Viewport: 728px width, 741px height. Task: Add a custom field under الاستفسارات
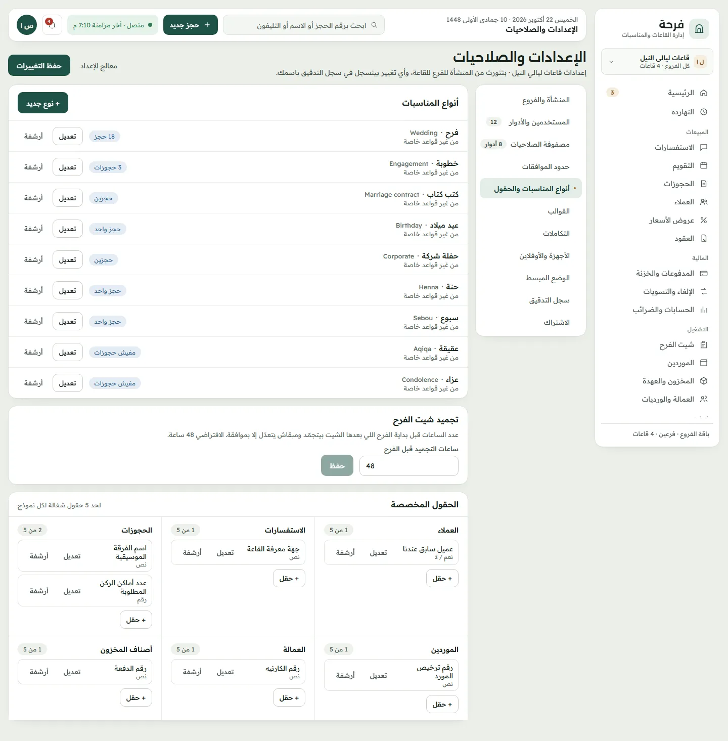tap(289, 578)
